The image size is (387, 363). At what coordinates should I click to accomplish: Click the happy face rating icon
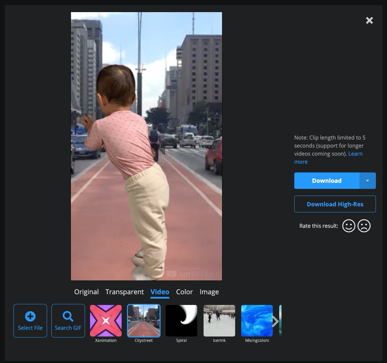point(348,226)
